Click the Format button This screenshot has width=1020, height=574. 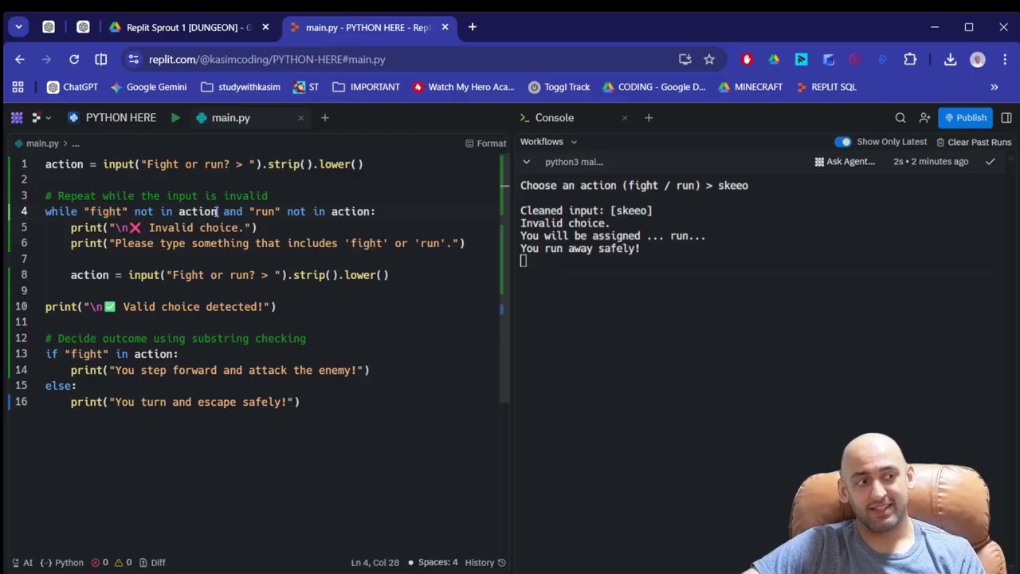point(485,143)
